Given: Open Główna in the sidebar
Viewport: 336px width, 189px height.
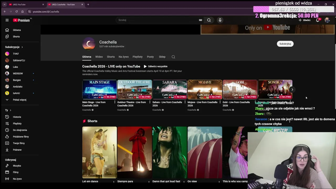Looking at the screenshot, I should (x=20, y=30).
